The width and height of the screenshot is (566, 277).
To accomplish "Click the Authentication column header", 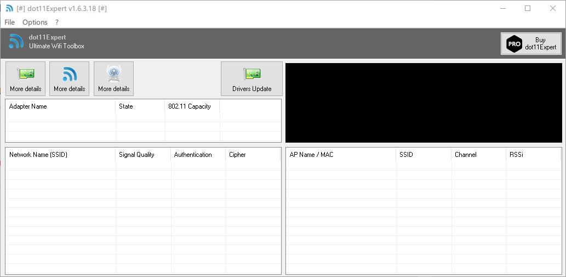I will (x=198, y=155).
